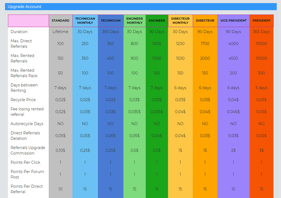Click the Duration row label
Screen dimensions: 281x198
(19, 32)
